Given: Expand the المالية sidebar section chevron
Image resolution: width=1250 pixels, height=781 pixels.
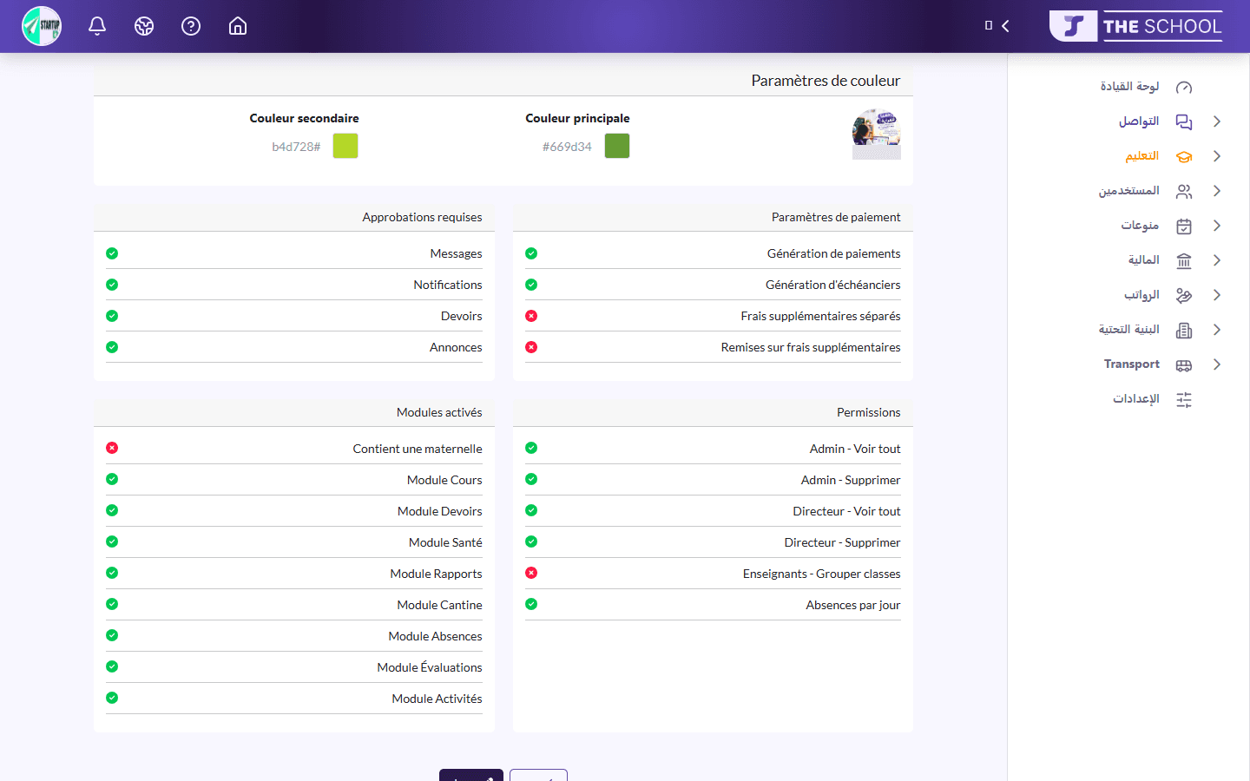Looking at the screenshot, I should pyautogui.click(x=1217, y=260).
